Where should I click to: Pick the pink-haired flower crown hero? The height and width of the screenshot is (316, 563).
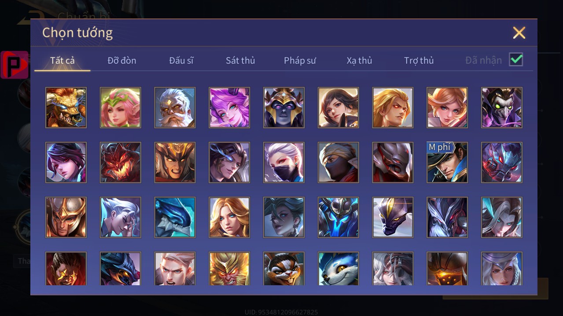click(121, 108)
